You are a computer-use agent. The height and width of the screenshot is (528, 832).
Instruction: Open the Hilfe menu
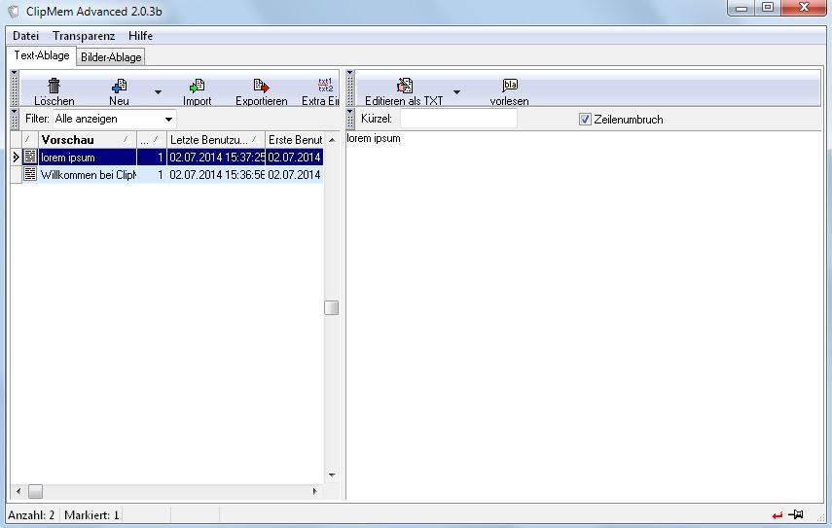pos(140,36)
